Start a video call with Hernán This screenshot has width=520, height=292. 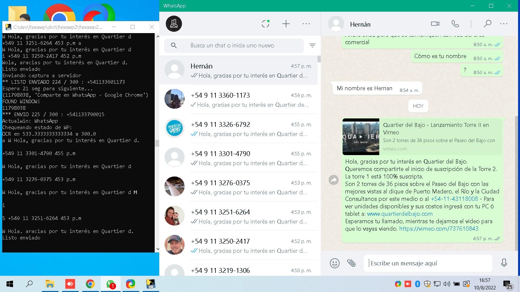tap(435, 24)
